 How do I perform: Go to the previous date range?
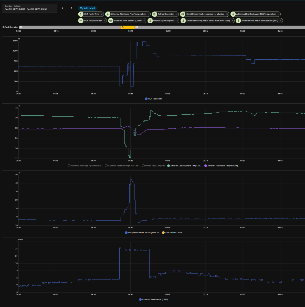tap(62, 8)
